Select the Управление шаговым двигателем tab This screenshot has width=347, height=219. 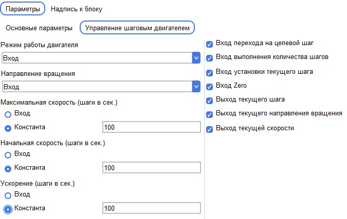(137, 28)
